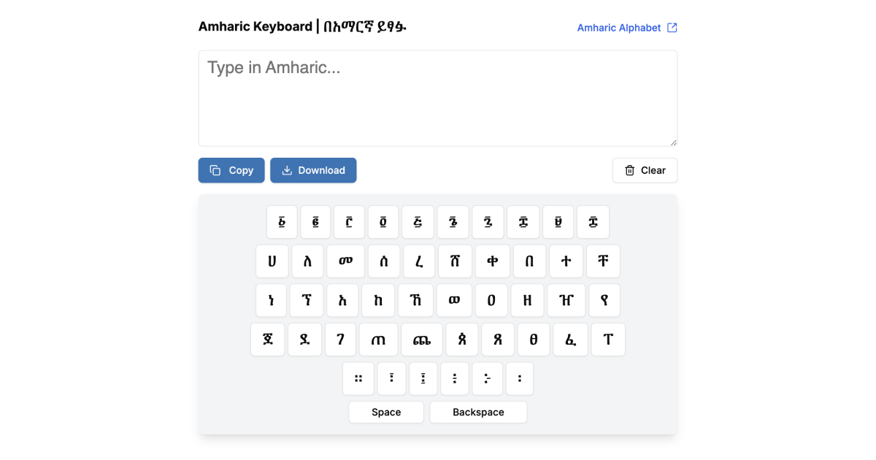Select the የ (ye) letter key

click(604, 300)
